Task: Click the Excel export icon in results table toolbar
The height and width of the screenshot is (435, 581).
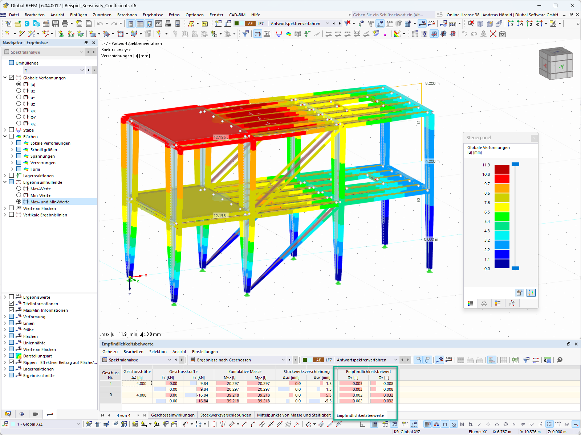Action: pos(516,360)
